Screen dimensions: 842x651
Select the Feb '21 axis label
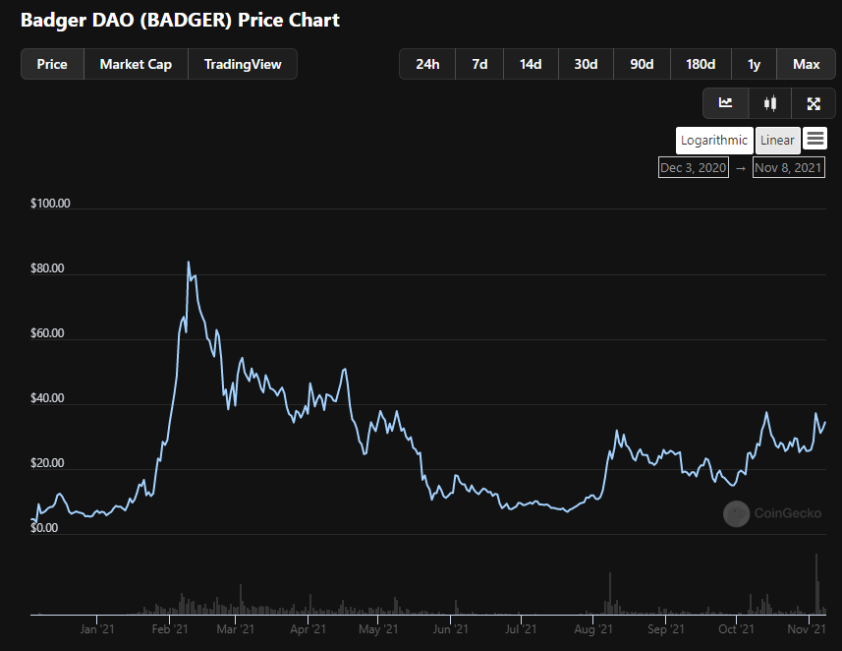click(170, 629)
